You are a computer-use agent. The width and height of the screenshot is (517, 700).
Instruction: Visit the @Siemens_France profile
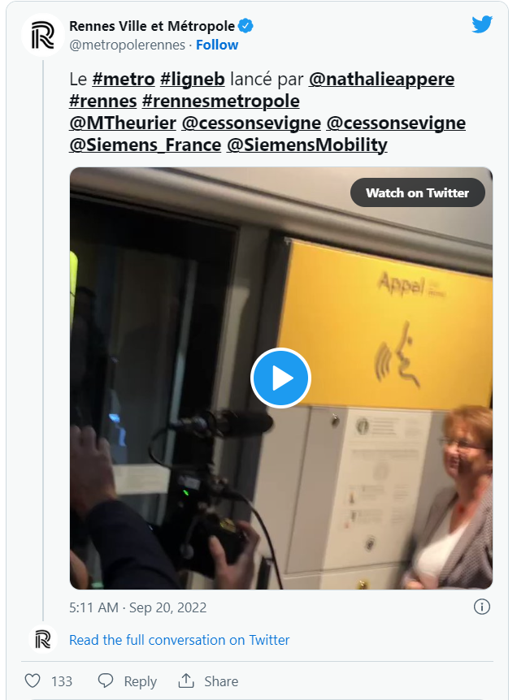tap(146, 145)
